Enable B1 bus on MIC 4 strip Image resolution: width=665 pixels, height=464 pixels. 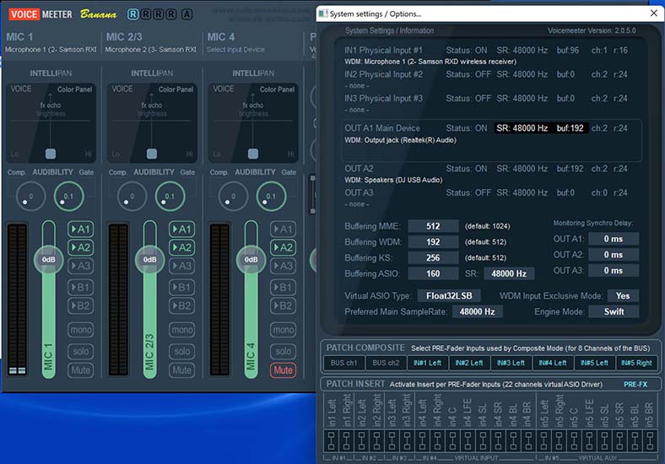pos(284,288)
